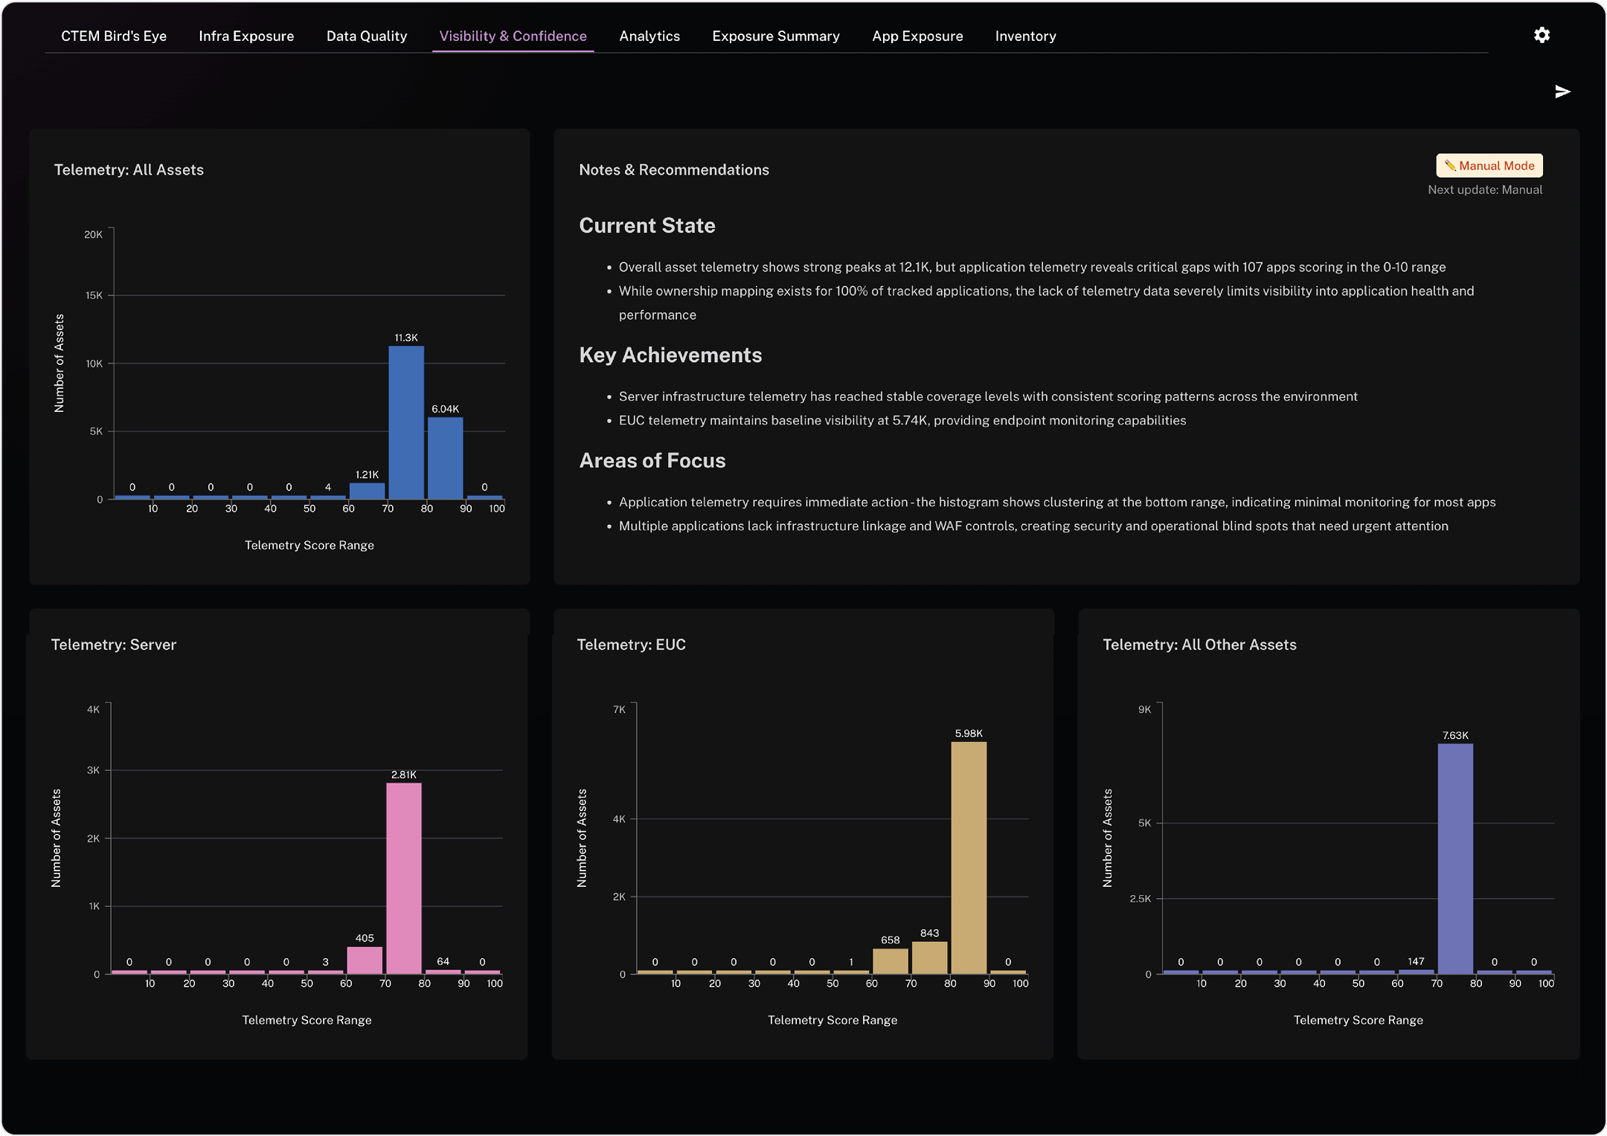Click the 405 bar in Server chart

tap(365, 961)
